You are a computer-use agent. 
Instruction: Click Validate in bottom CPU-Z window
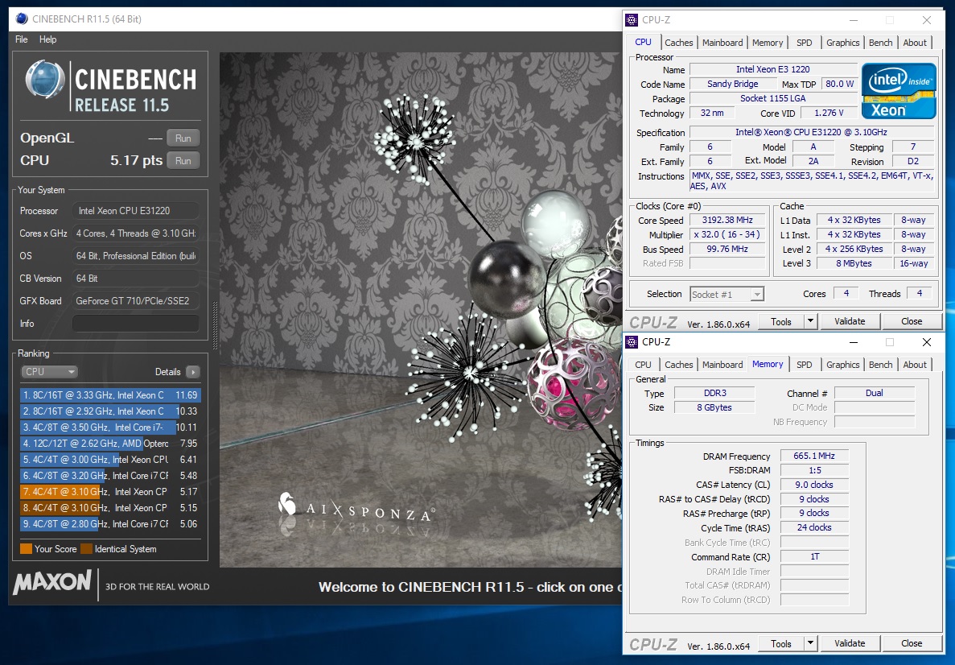pyautogui.click(x=850, y=643)
